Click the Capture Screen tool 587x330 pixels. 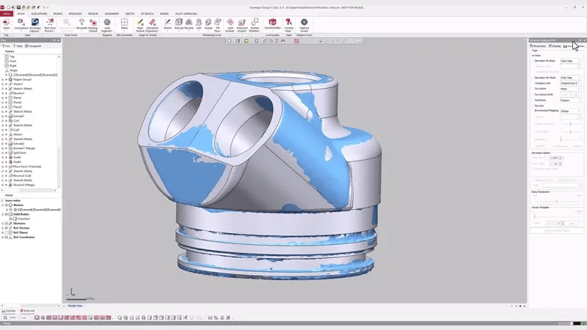pos(304,23)
